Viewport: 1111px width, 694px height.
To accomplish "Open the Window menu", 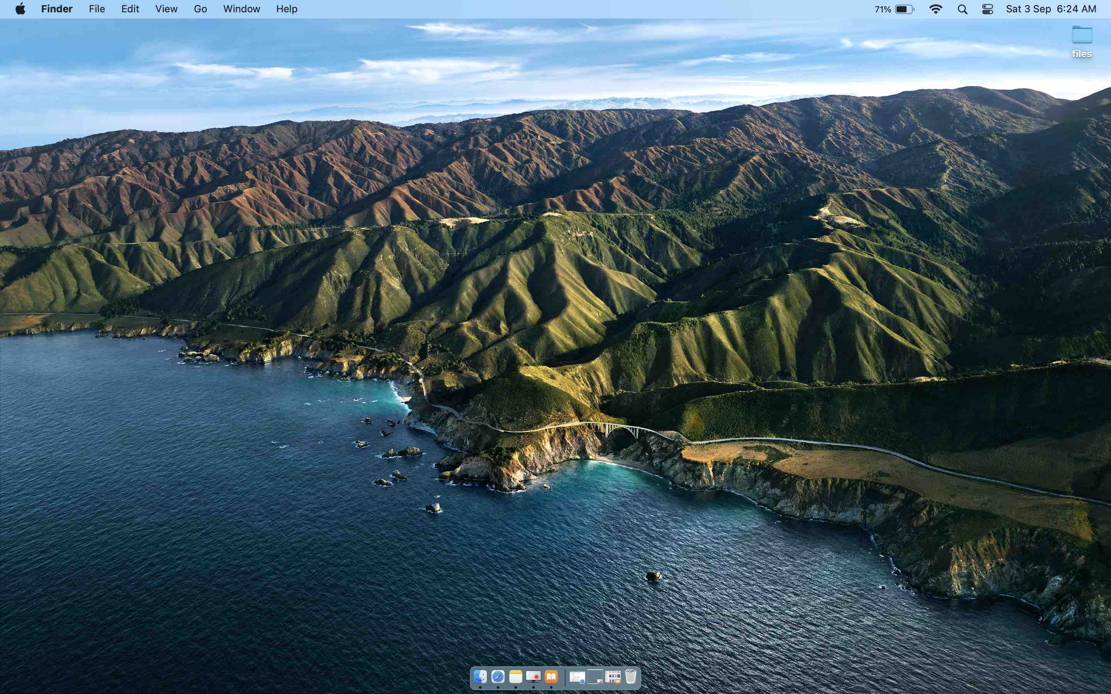I will click(x=241, y=9).
